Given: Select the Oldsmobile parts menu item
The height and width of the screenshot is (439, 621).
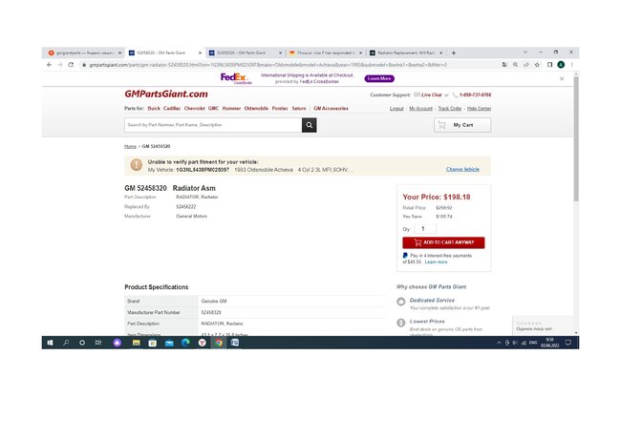Looking at the screenshot, I should tap(256, 109).
